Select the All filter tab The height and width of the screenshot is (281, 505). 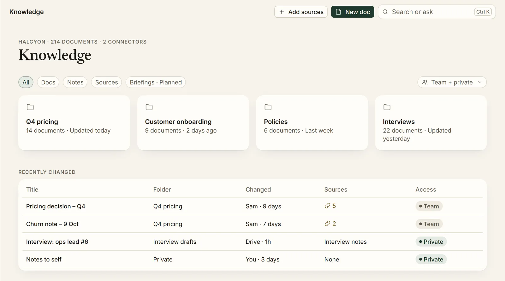coord(26,82)
